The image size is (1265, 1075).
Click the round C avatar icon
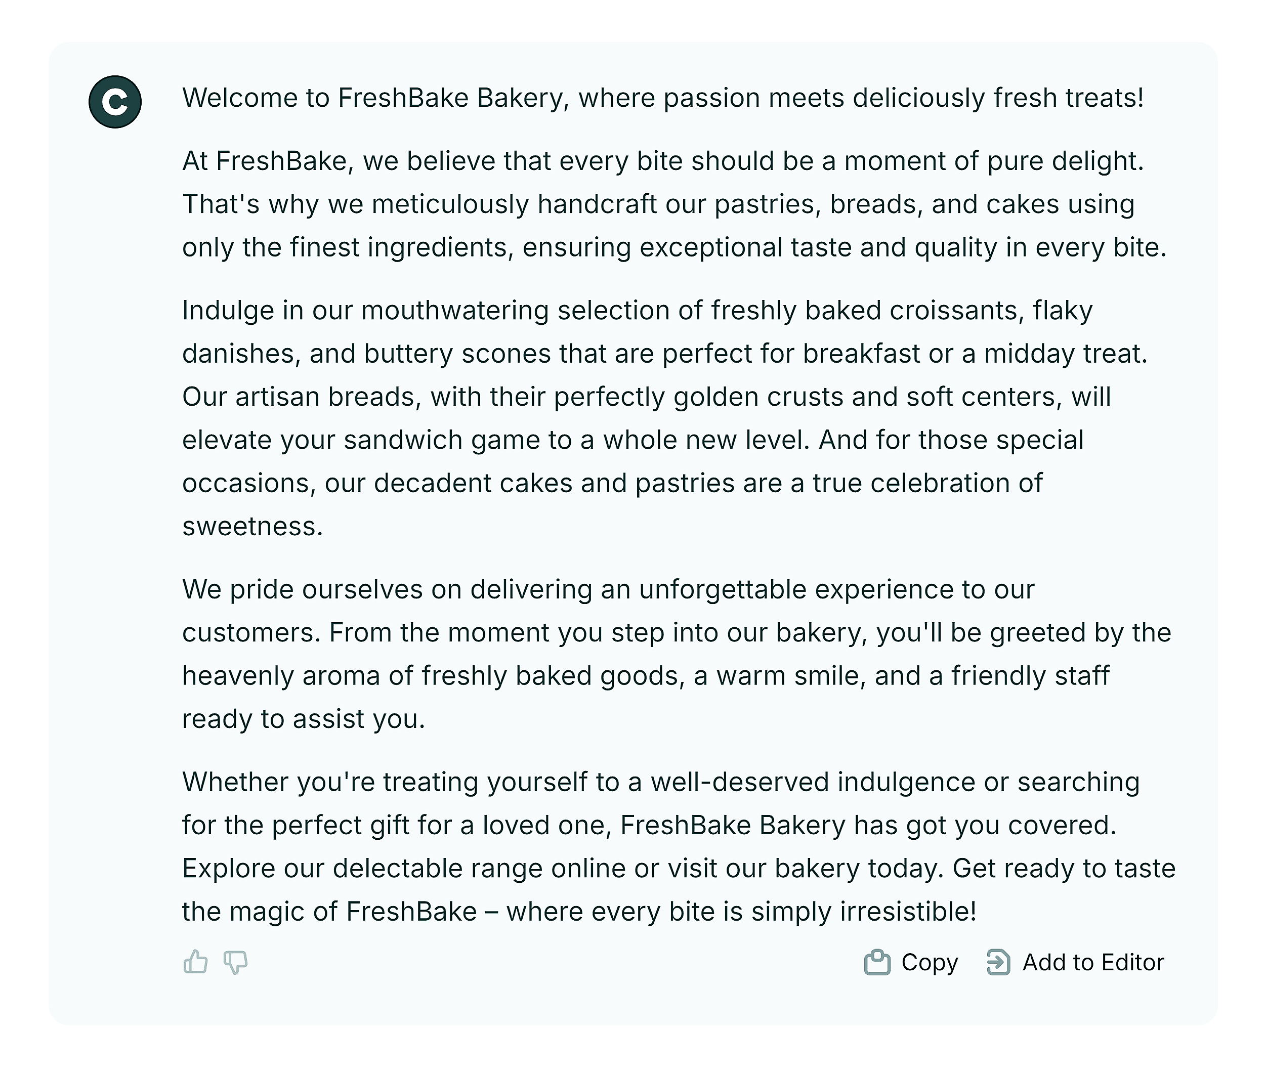(x=115, y=102)
